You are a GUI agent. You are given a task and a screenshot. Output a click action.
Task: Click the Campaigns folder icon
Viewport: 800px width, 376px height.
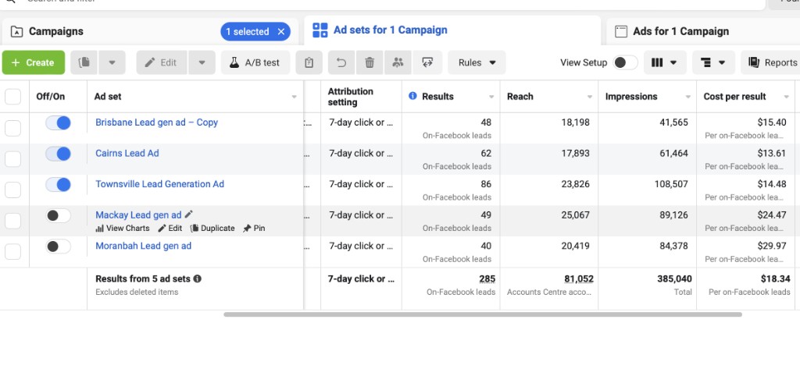pos(17,31)
